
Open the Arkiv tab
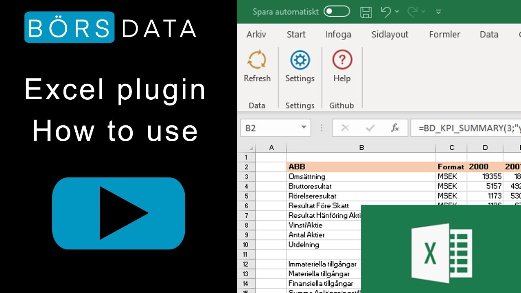click(256, 35)
